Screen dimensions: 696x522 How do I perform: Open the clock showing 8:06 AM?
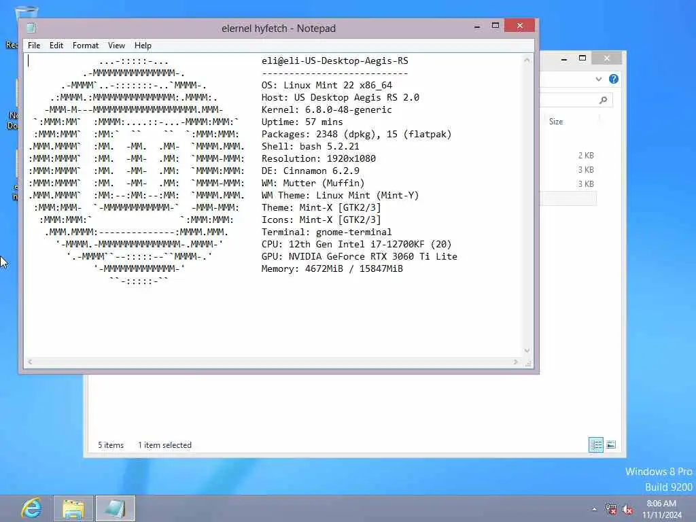coord(661,509)
